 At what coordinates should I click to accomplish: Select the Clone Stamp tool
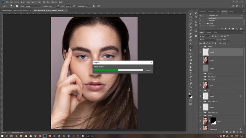point(191,50)
